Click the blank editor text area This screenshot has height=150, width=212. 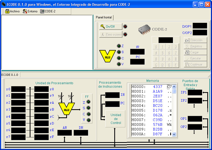point(47,42)
